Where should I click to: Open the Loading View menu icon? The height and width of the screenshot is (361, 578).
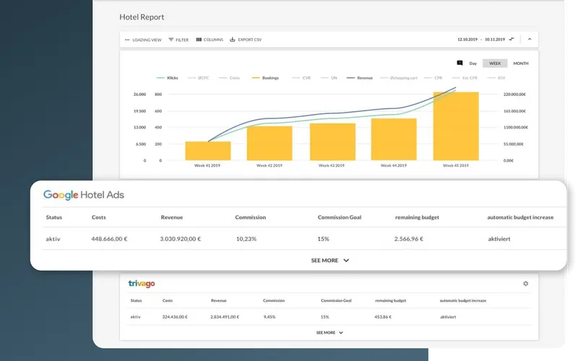coord(127,40)
